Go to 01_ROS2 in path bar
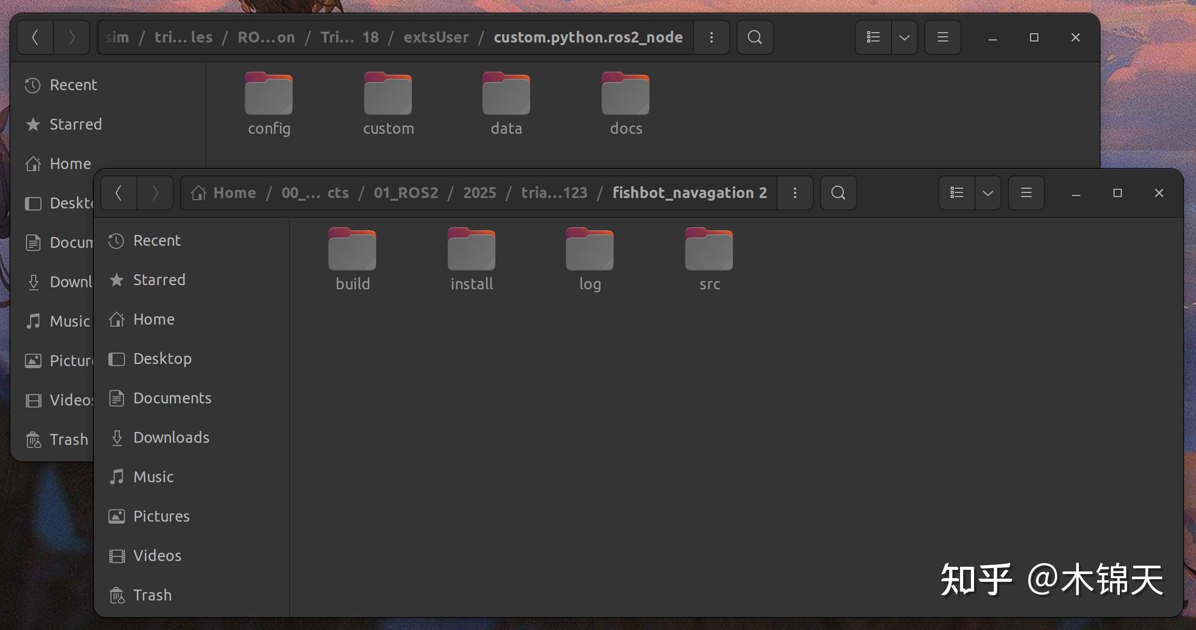Screen dimensions: 1196x630 [406, 193]
